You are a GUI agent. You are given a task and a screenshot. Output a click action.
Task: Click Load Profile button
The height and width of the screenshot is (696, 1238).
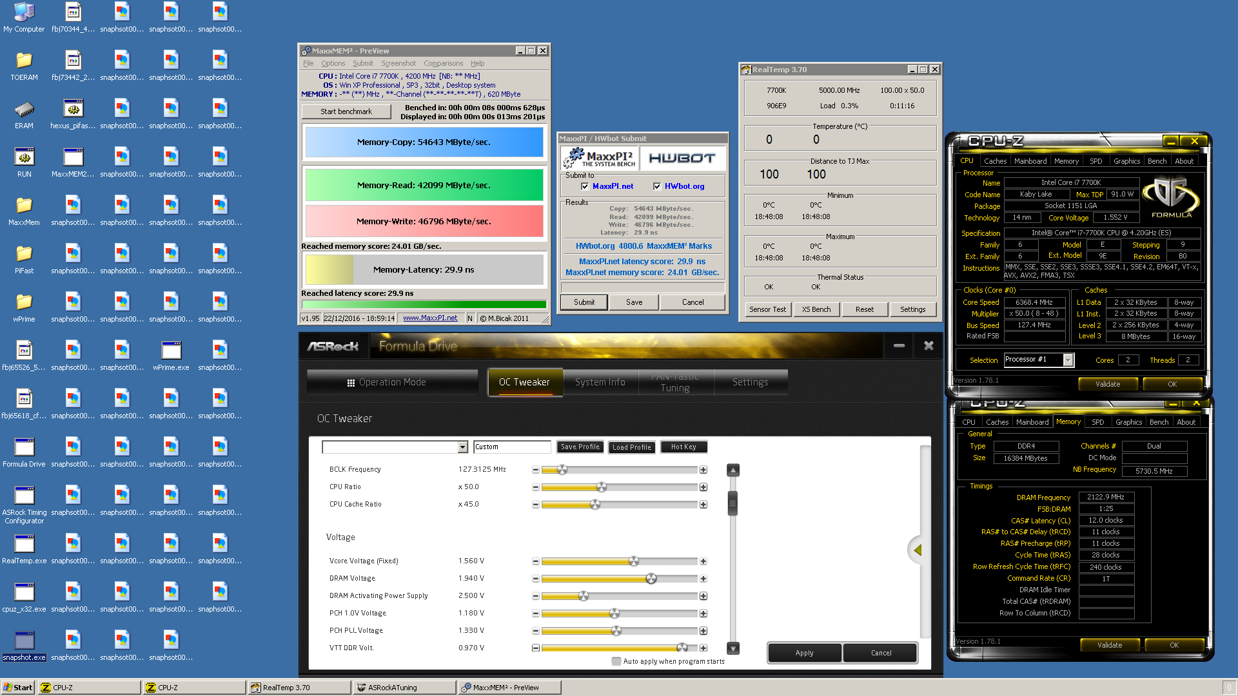point(632,447)
